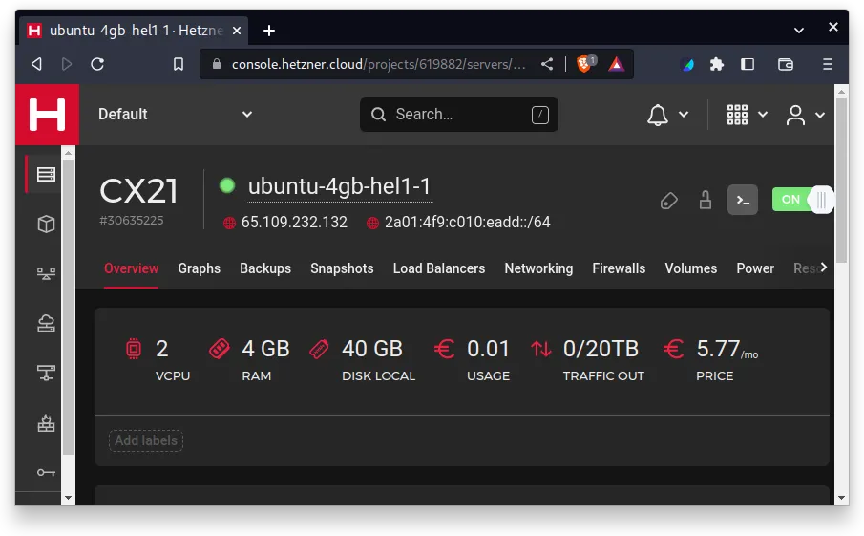The height and width of the screenshot is (536, 864).
Task: Switch to the Graphs tab
Action: pos(199,268)
